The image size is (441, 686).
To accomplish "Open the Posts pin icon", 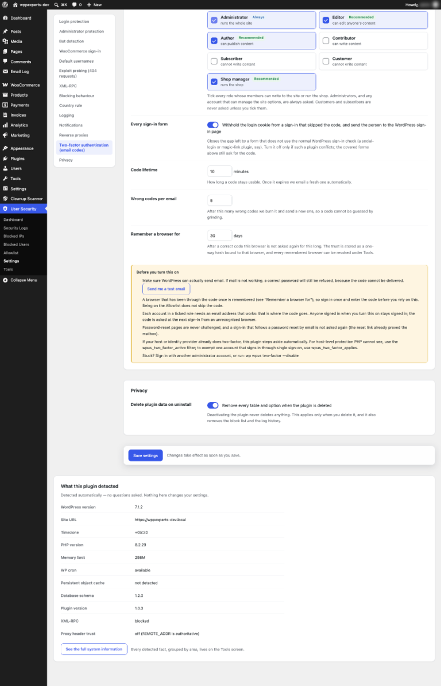I will click(x=5, y=32).
